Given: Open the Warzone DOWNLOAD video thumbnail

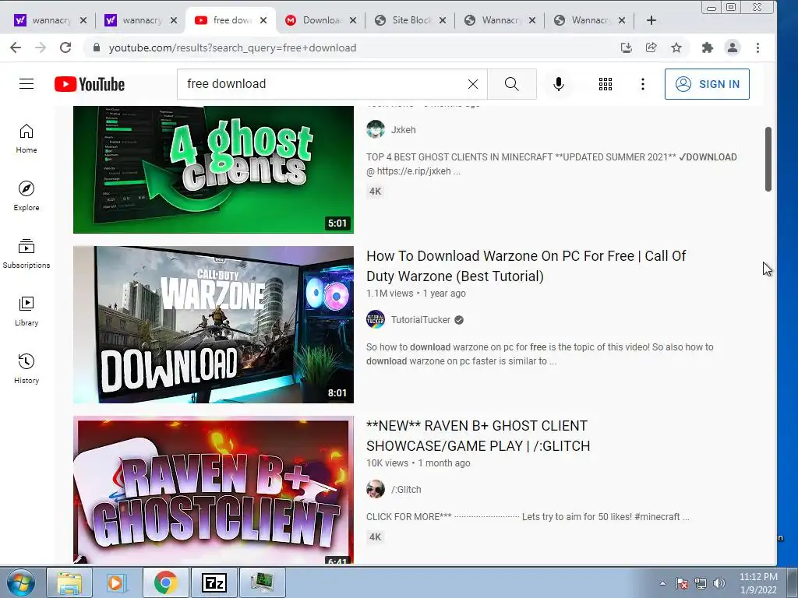Looking at the screenshot, I should pyautogui.click(x=214, y=325).
